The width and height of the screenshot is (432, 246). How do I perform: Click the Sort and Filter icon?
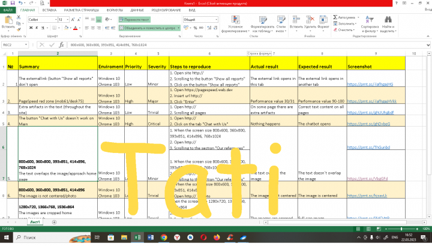pyautogui.click(x=369, y=20)
